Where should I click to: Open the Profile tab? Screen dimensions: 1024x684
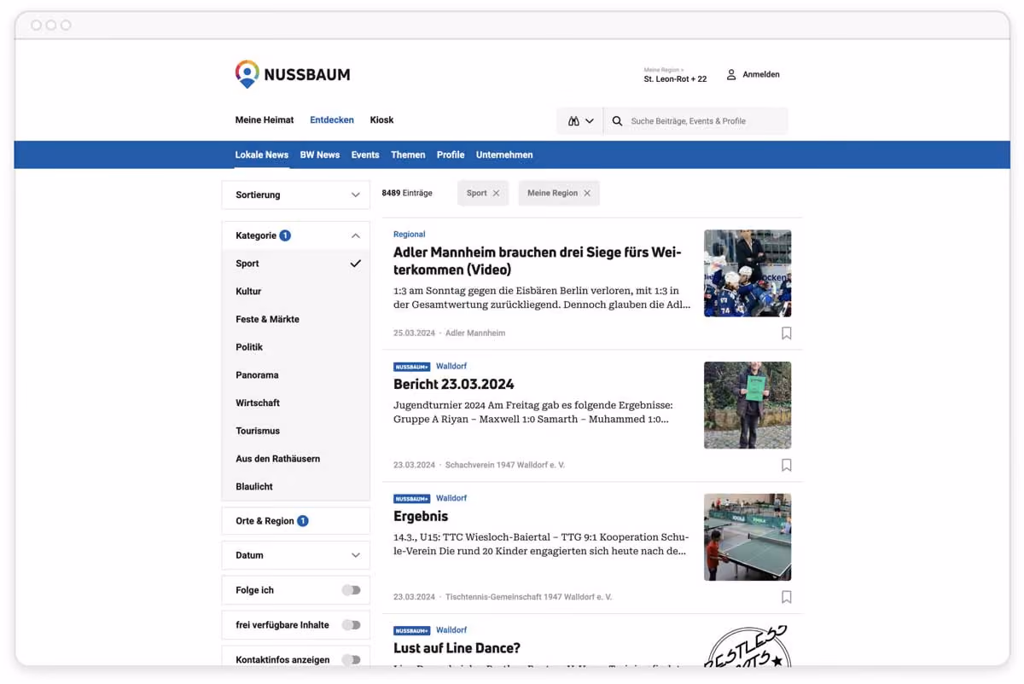pyautogui.click(x=451, y=154)
